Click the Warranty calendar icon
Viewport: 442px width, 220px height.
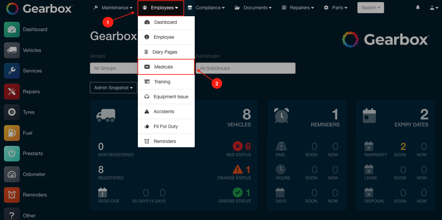pyautogui.click(x=369, y=146)
